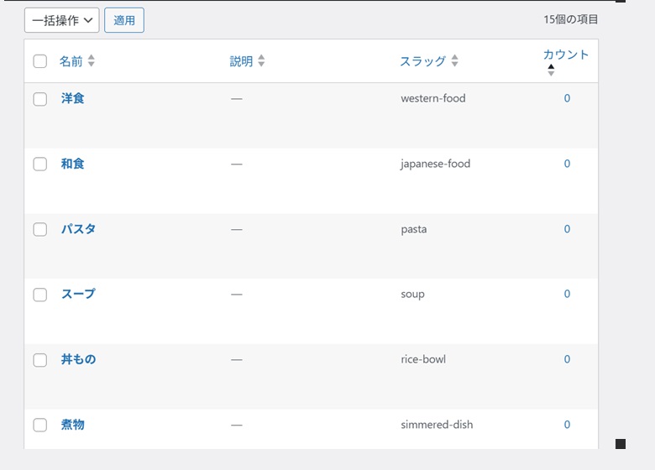
Task: Open the 洋食 category name link
Action: pos(73,98)
